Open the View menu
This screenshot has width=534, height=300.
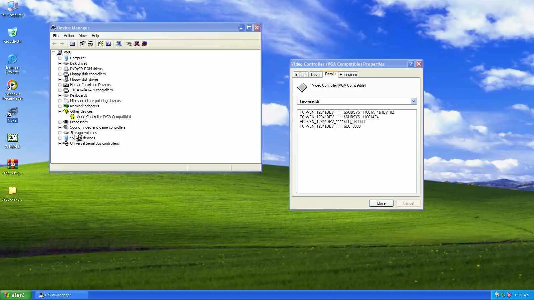tap(83, 36)
